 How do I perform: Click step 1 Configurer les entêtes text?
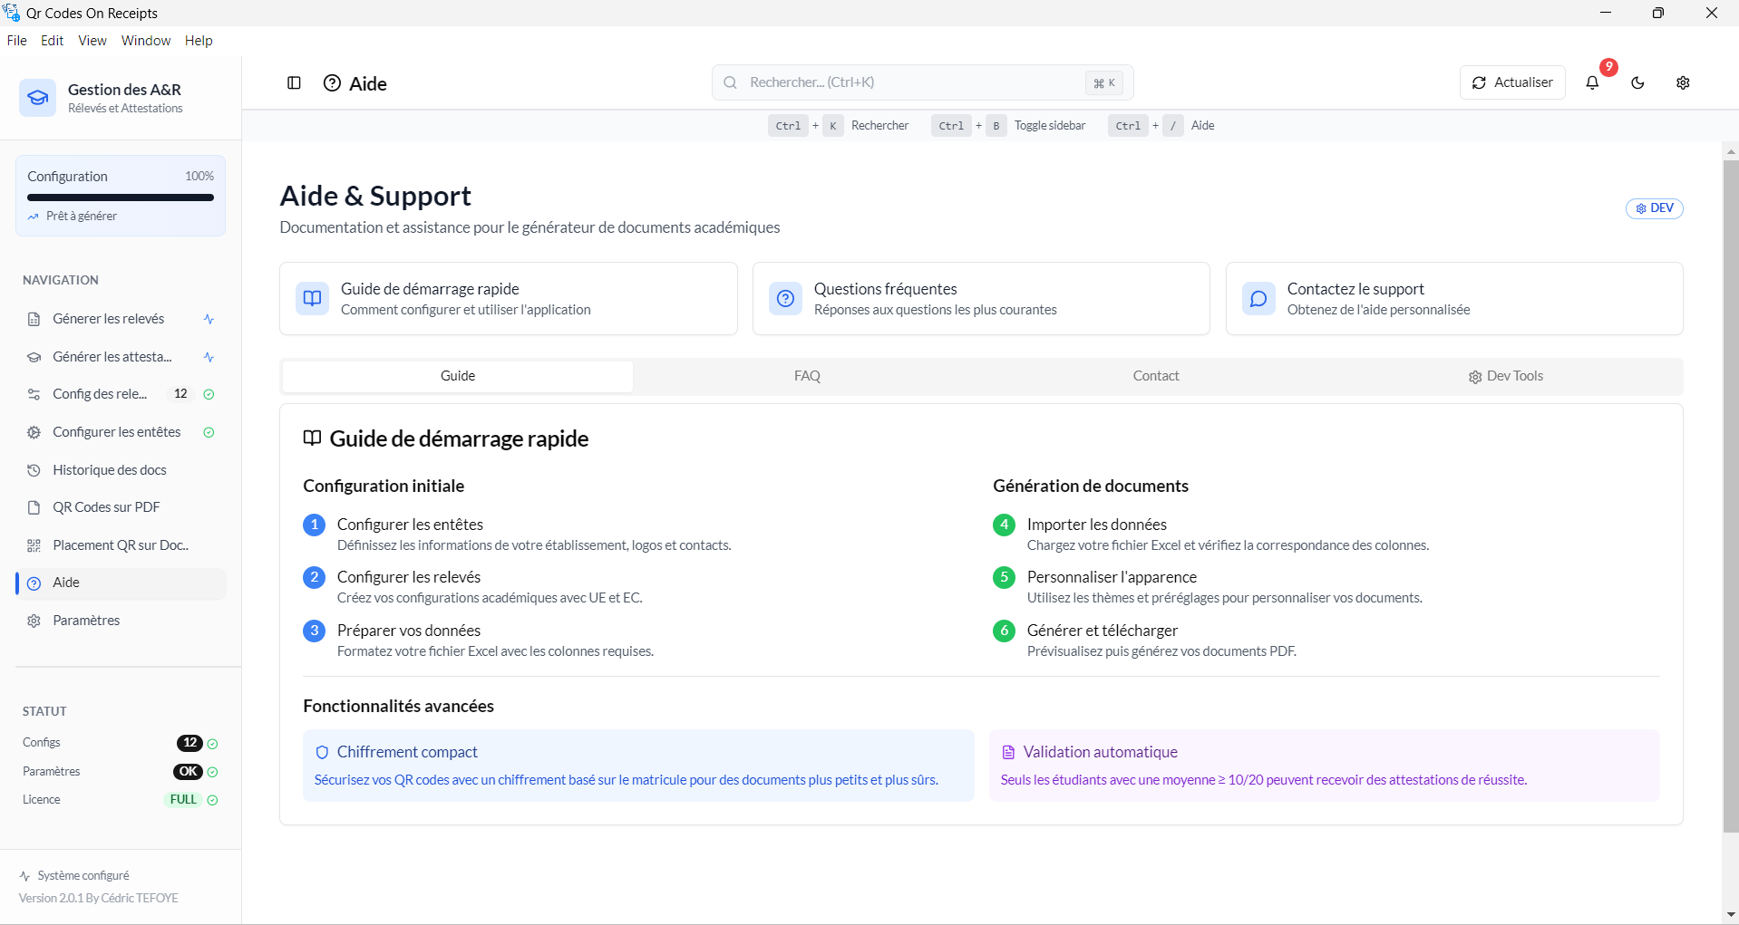[410, 525]
